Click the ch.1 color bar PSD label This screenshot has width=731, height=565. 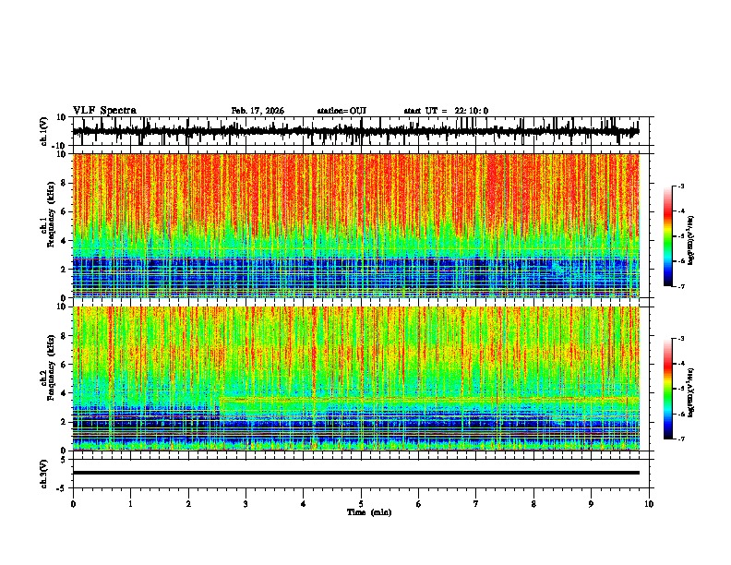[x=690, y=241]
